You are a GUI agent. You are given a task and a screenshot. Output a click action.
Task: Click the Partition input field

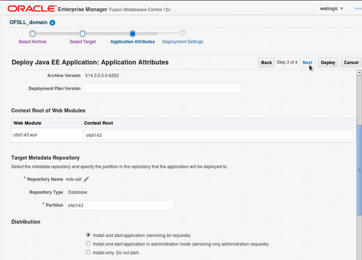(x=119, y=205)
